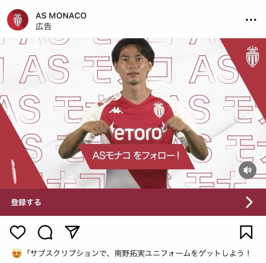Open comments with the speech bubble icon
Image resolution: width=266 pixels, height=263 pixels.
tap(45, 232)
